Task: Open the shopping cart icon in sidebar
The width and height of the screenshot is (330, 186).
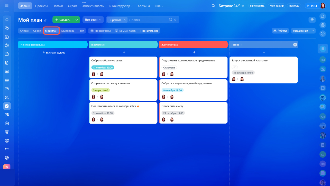Action: [7, 149]
